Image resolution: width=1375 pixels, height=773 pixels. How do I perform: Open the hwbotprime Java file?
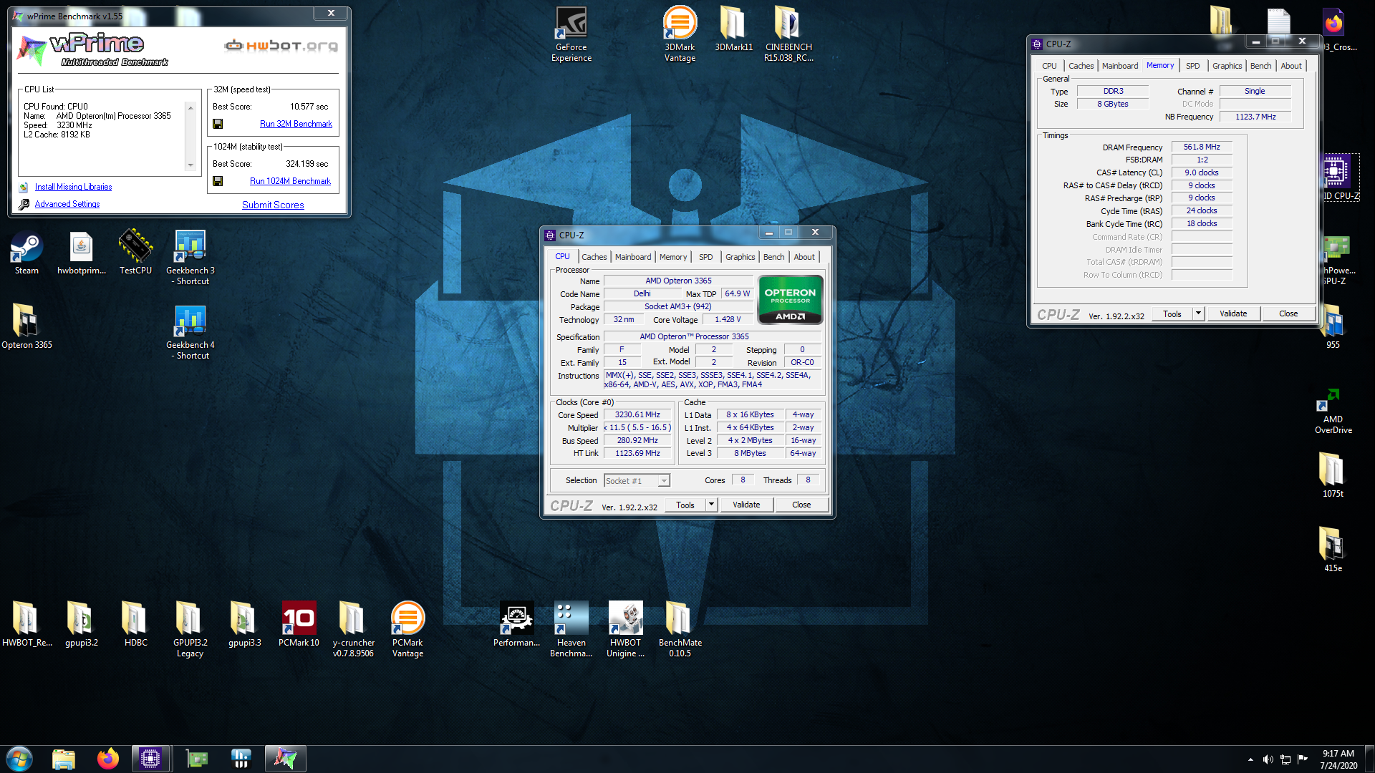(x=81, y=253)
